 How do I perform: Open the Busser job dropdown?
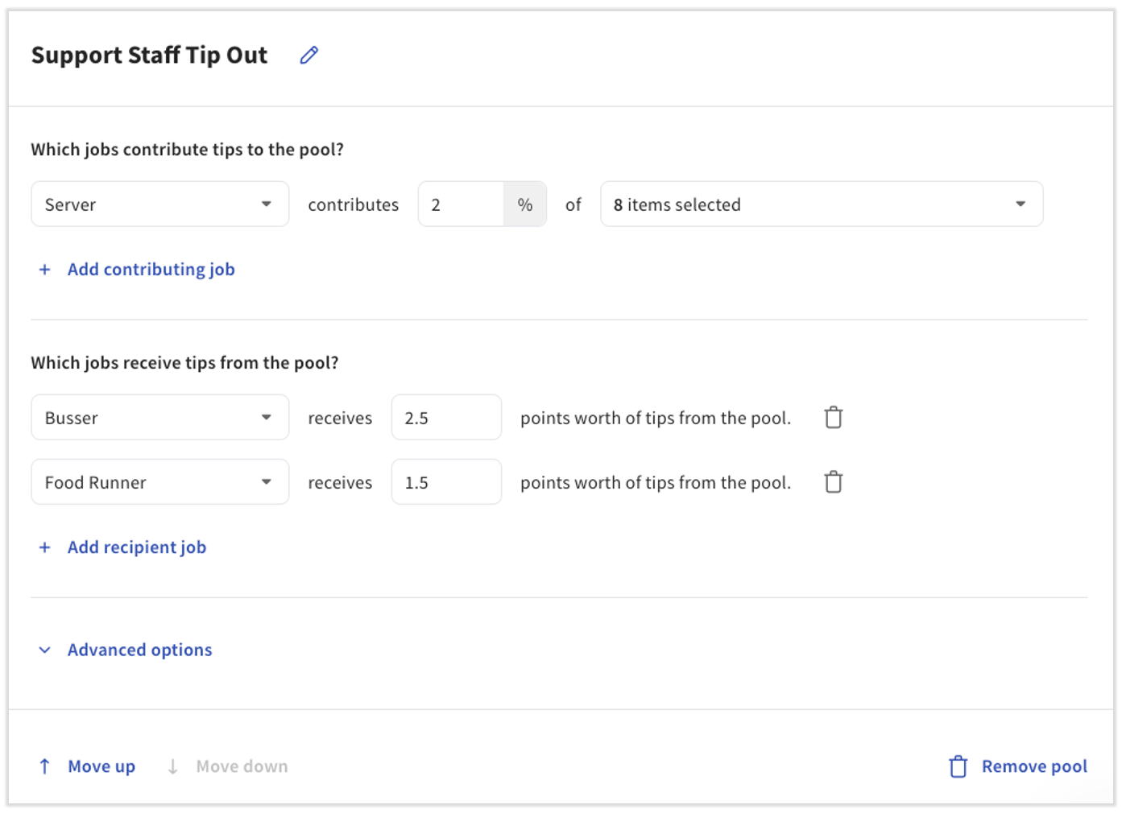click(x=159, y=418)
